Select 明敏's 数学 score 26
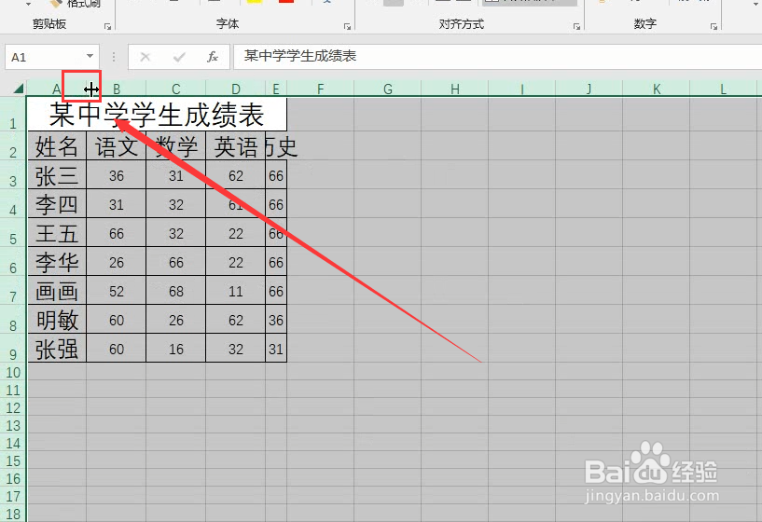 pyautogui.click(x=176, y=320)
